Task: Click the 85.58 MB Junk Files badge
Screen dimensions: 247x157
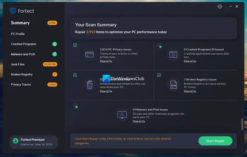Action: pyautogui.click(x=50, y=64)
